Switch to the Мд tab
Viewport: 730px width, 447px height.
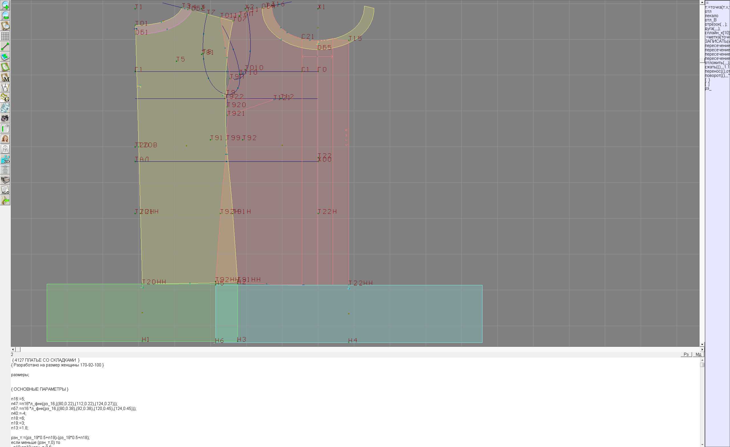(x=698, y=354)
